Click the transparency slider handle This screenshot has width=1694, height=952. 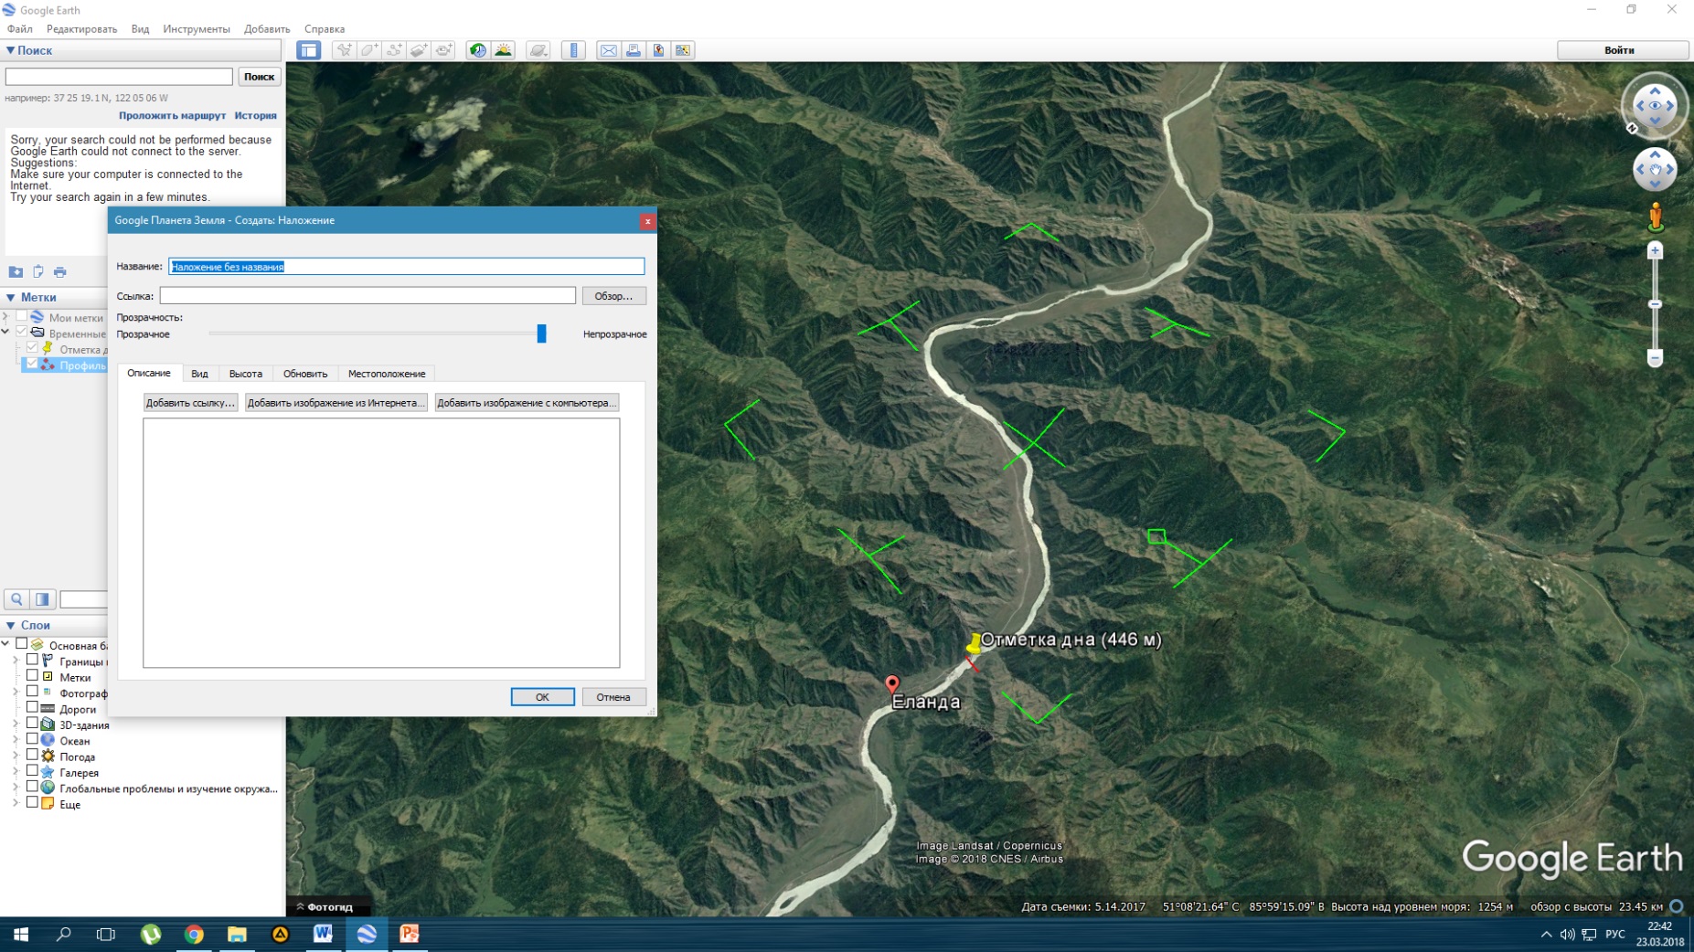point(541,333)
